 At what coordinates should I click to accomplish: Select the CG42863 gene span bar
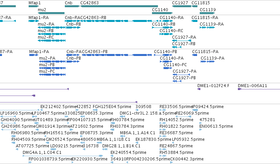119,6
